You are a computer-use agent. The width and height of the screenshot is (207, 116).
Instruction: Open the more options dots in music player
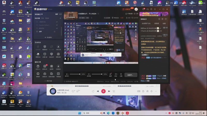pyautogui.click(x=156, y=91)
